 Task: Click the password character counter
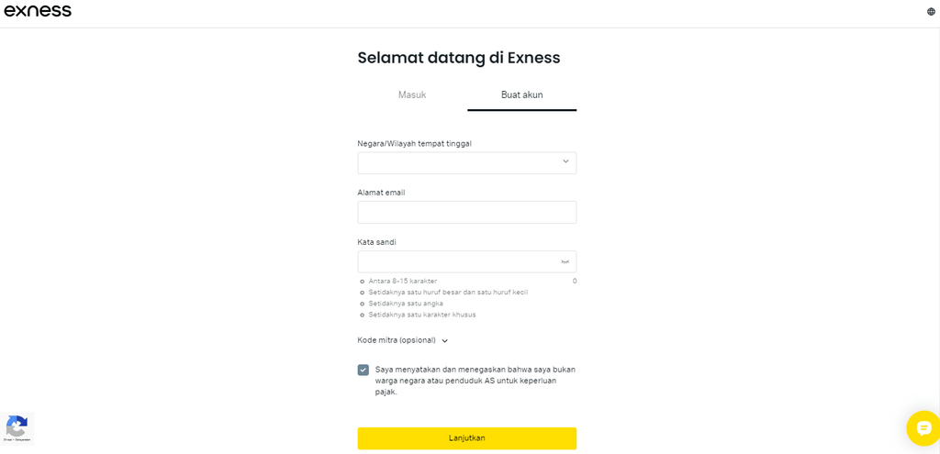tap(575, 282)
